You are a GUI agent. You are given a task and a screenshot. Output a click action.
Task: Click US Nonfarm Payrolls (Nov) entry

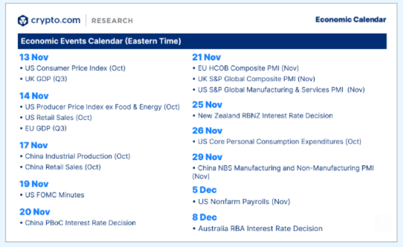[244, 201]
